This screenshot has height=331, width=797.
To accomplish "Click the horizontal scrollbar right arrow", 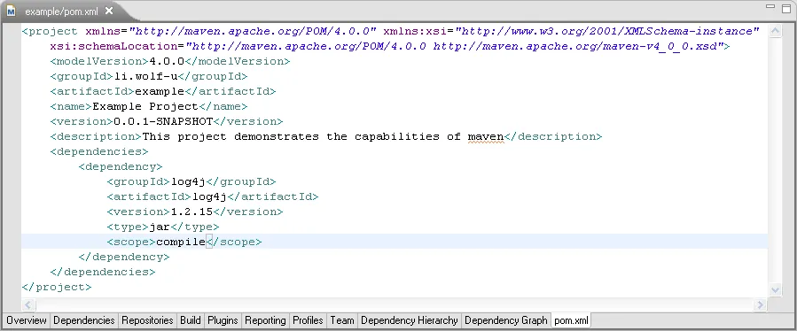I will (x=761, y=305).
